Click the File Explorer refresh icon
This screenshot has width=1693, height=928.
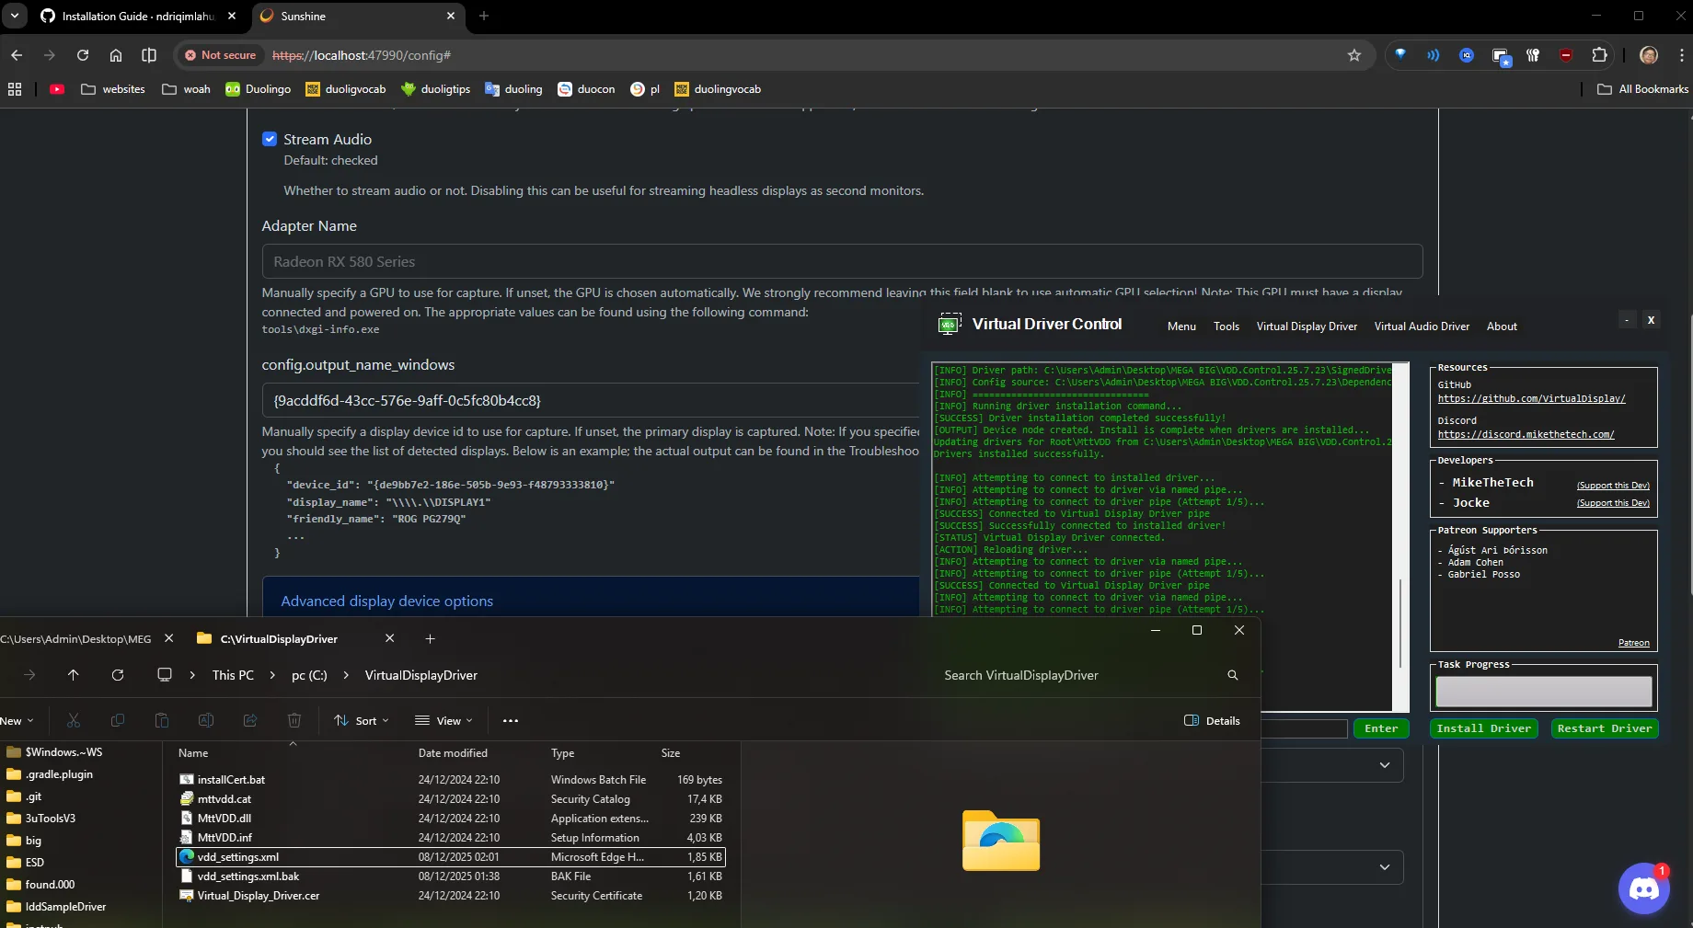pyautogui.click(x=118, y=675)
